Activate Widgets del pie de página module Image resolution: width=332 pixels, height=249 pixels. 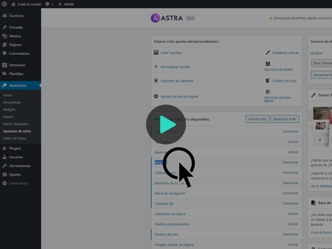pos(293,245)
